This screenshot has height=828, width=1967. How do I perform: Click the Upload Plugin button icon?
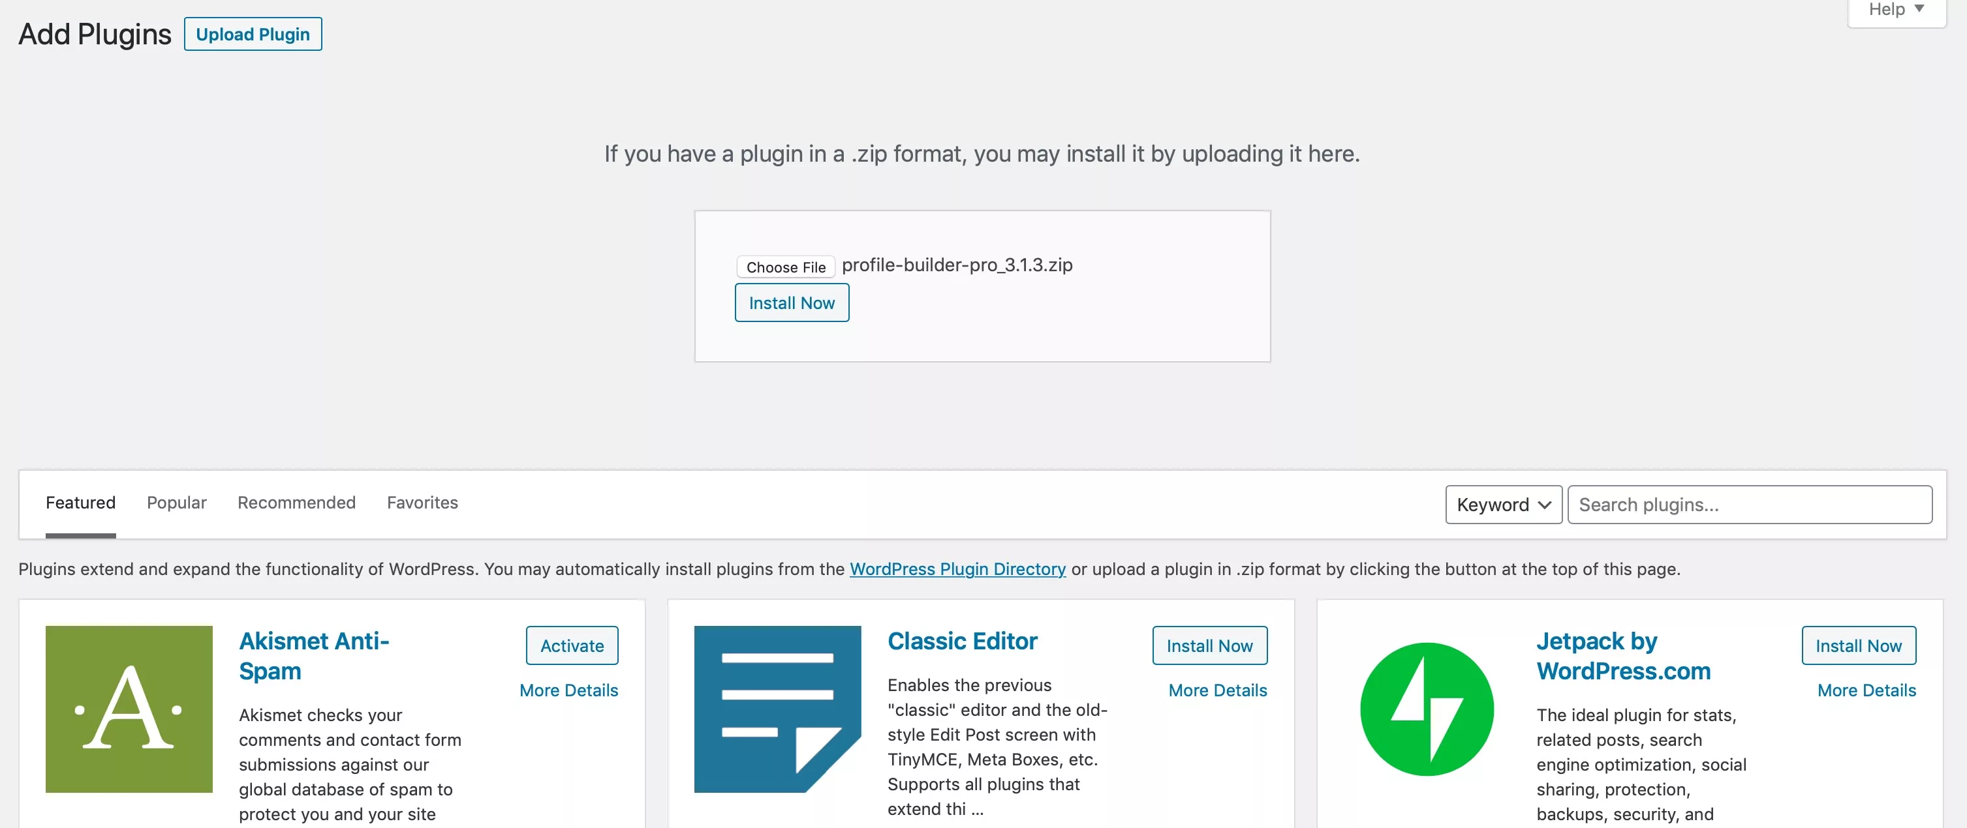252,34
